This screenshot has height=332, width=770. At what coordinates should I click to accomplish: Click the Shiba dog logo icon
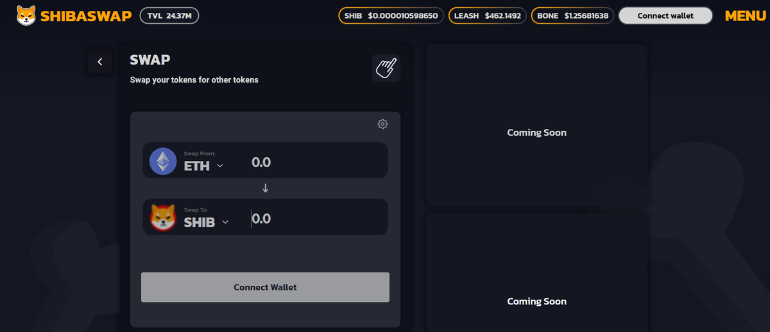(x=26, y=15)
